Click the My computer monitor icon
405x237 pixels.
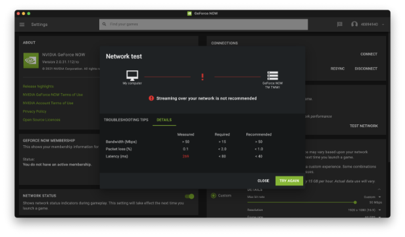[132, 76]
